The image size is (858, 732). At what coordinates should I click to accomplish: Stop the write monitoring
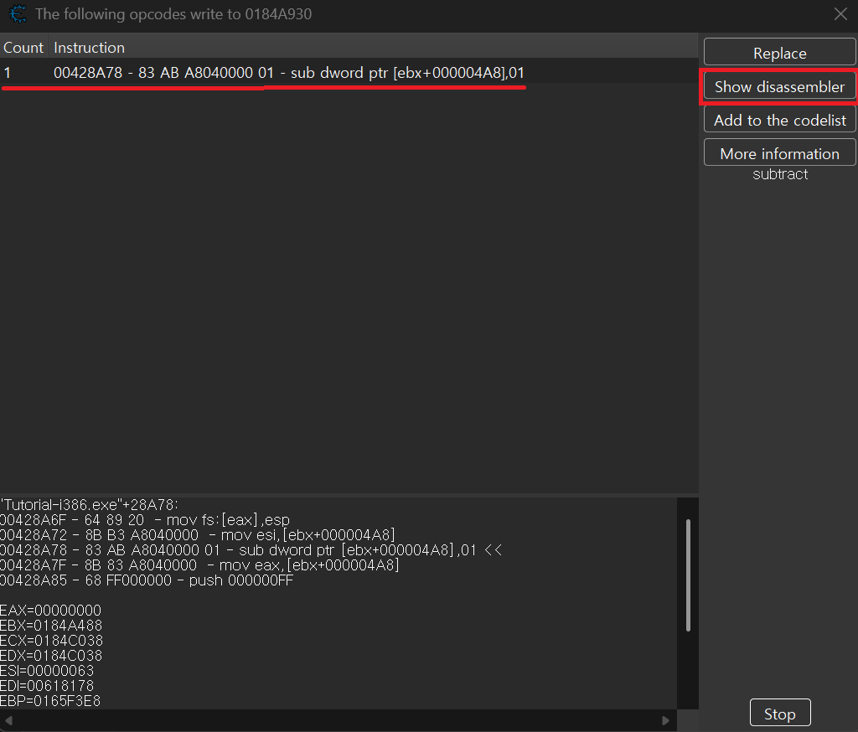779,714
